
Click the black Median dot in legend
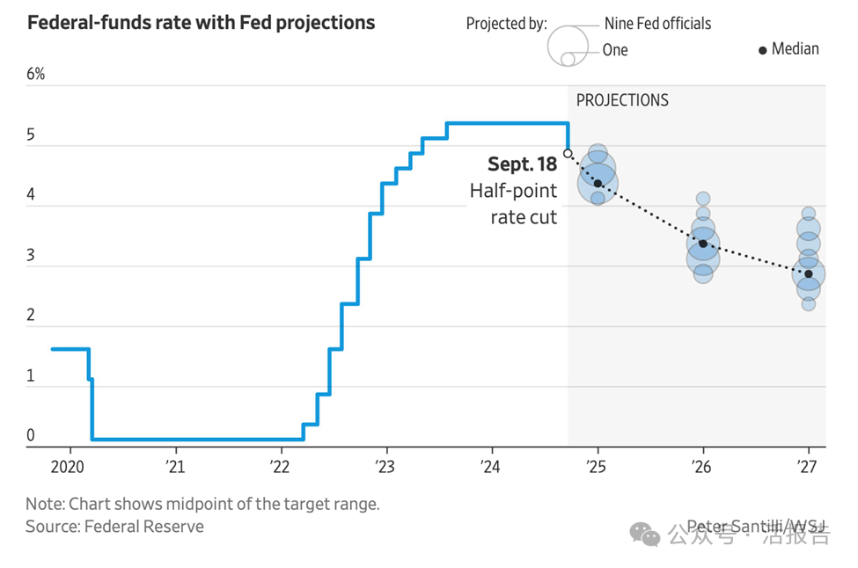[x=762, y=51]
